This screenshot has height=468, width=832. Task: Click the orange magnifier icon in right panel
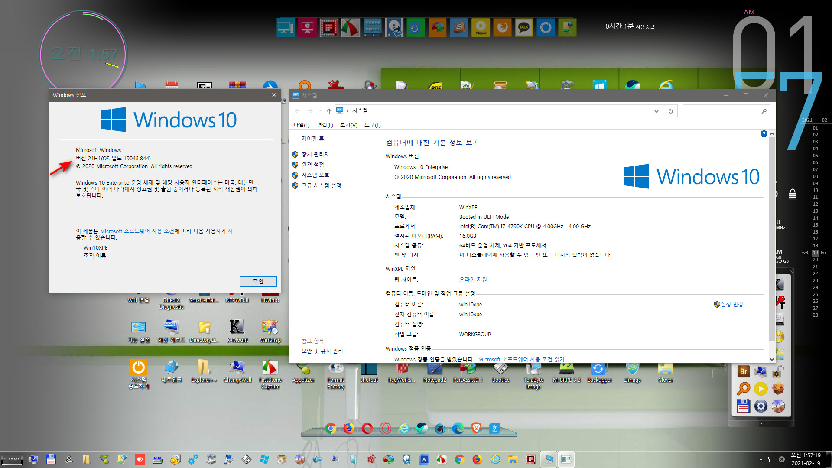[744, 389]
